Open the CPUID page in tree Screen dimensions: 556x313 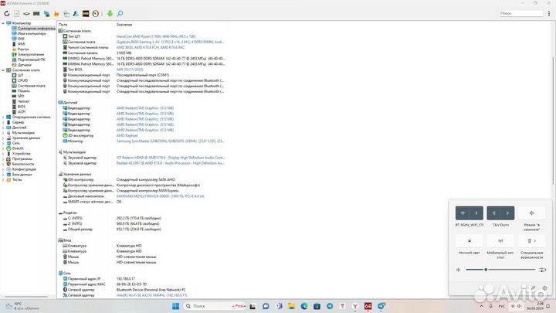coord(22,80)
